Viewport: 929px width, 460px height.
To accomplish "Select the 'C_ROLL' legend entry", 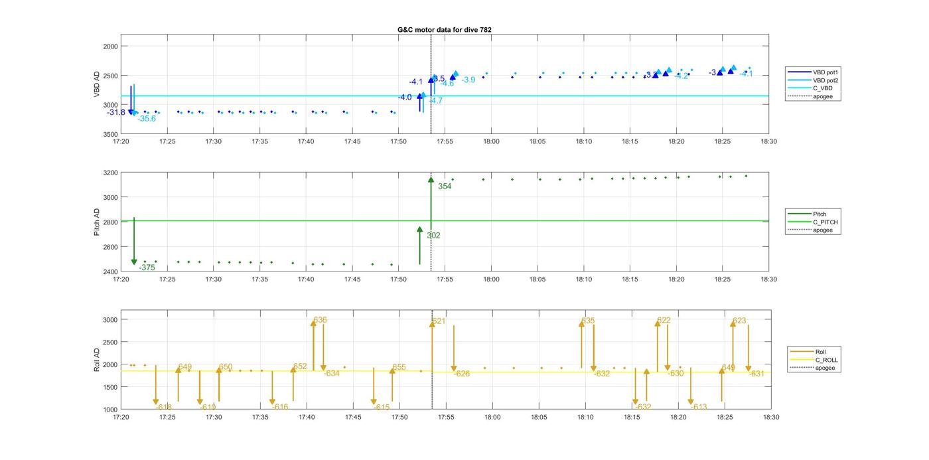I will coord(814,360).
